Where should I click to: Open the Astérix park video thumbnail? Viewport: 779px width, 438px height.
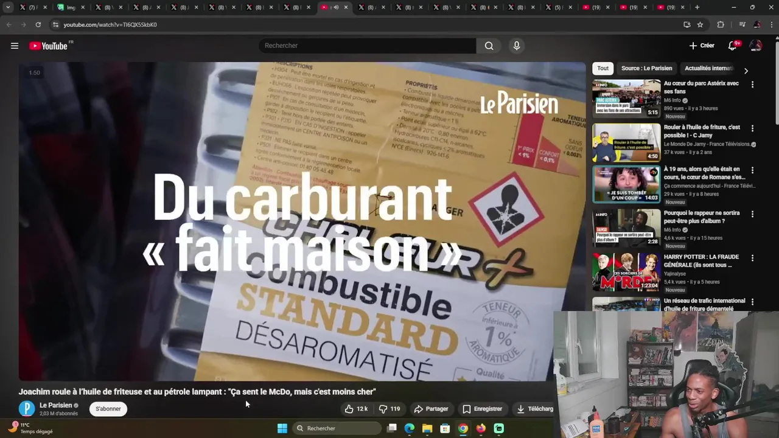(626, 98)
